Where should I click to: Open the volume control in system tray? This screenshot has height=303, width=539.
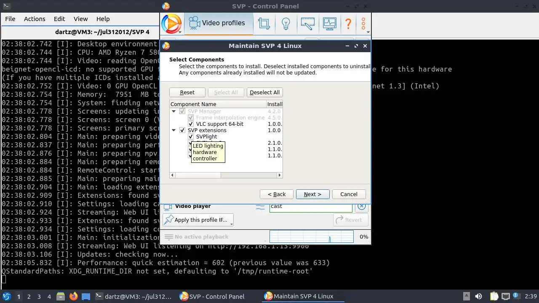pyautogui.click(x=478, y=296)
